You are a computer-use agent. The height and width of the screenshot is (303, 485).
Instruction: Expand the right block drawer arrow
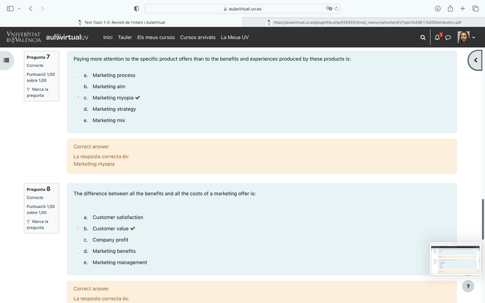(x=476, y=60)
